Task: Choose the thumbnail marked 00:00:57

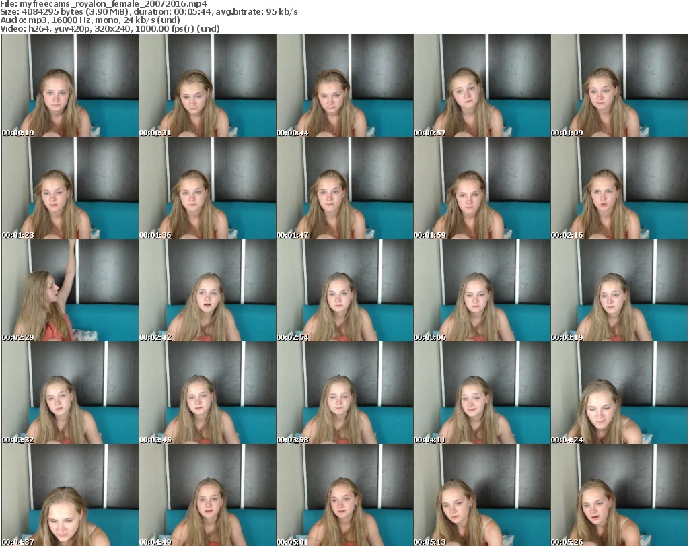Action: click(482, 86)
